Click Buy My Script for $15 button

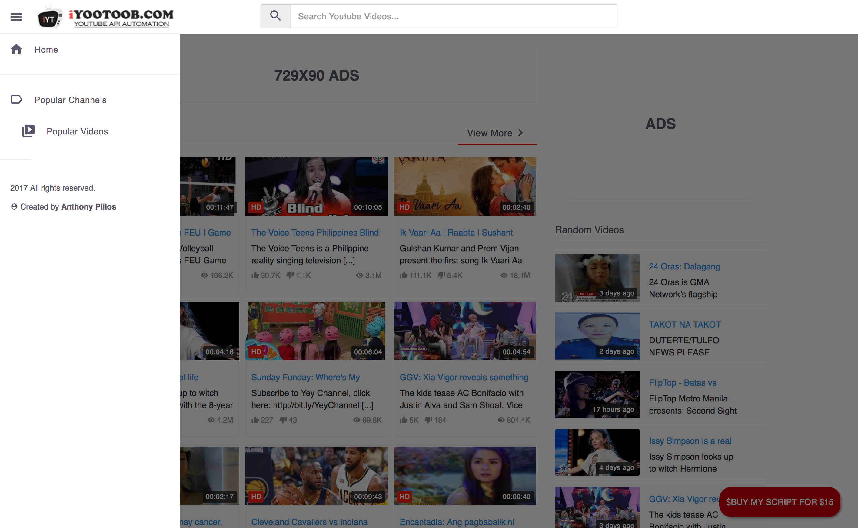780,502
